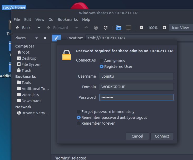This screenshot has width=193, height=160.
Task: Reload the current location
Action: [x=106, y=28]
